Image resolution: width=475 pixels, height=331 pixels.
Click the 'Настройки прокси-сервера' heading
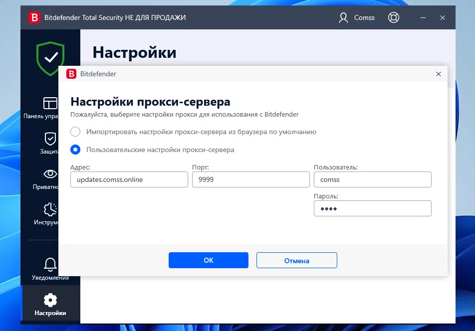coord(150,102)
